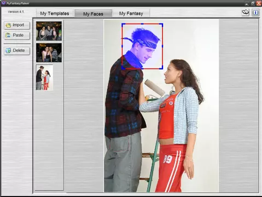Click the left-middle selection box handle
The width and height of the screenshot is (262, 197).
[122, 46]
